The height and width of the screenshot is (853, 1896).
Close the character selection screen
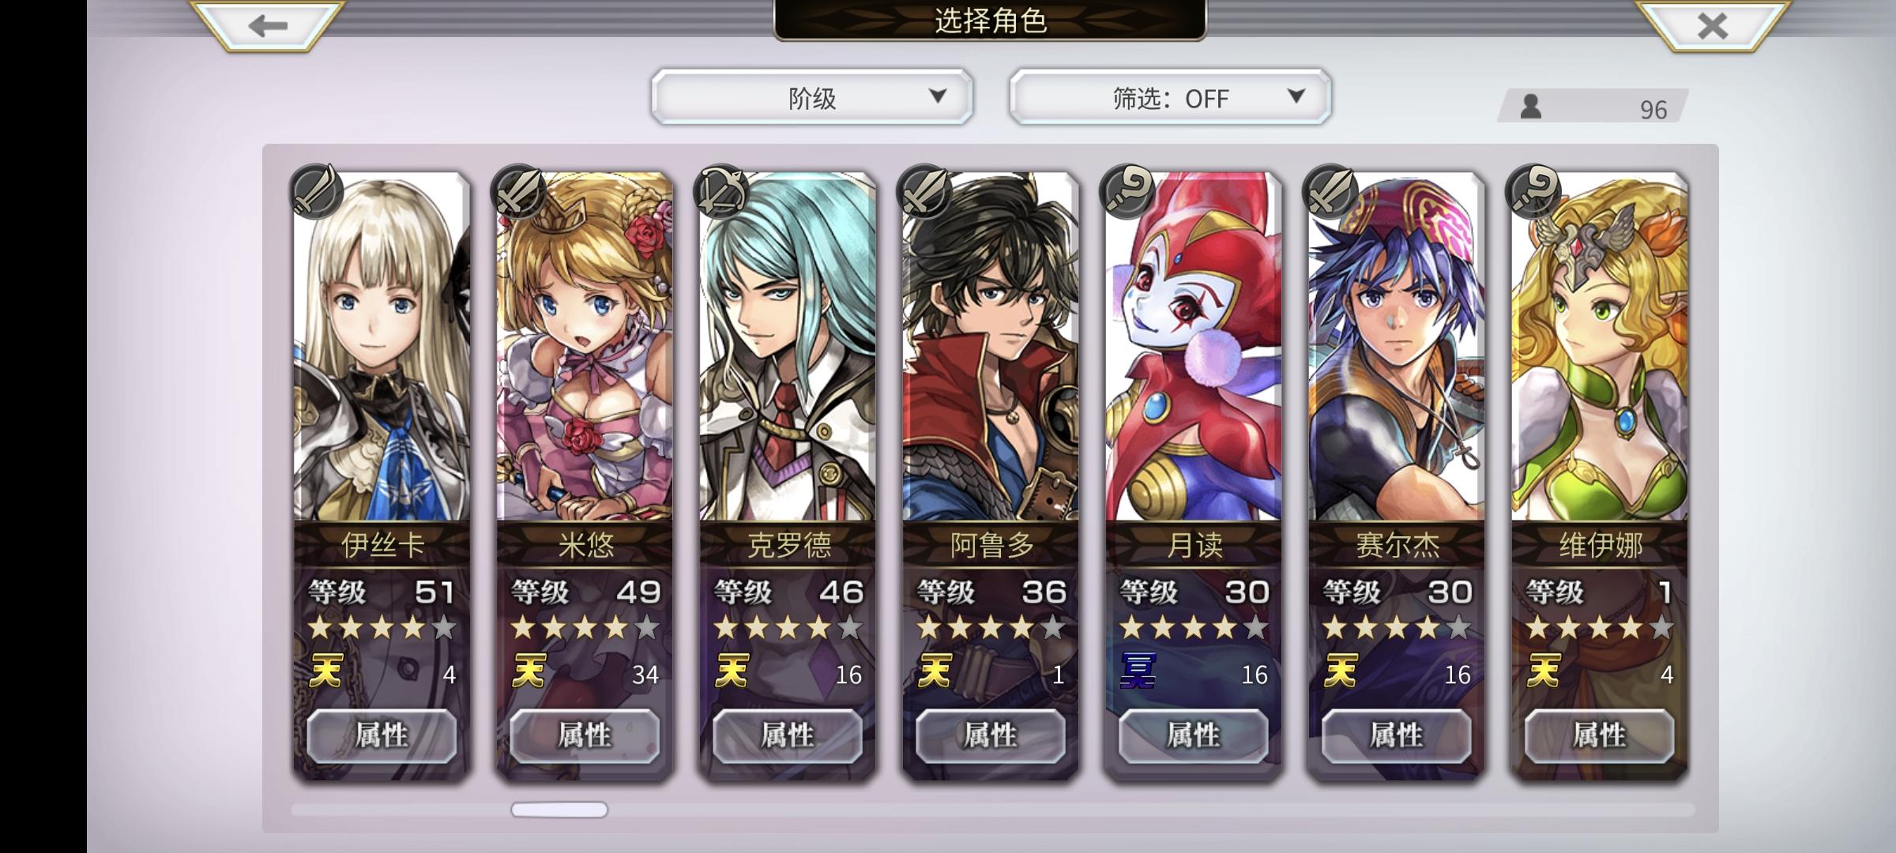[1712, 26]
